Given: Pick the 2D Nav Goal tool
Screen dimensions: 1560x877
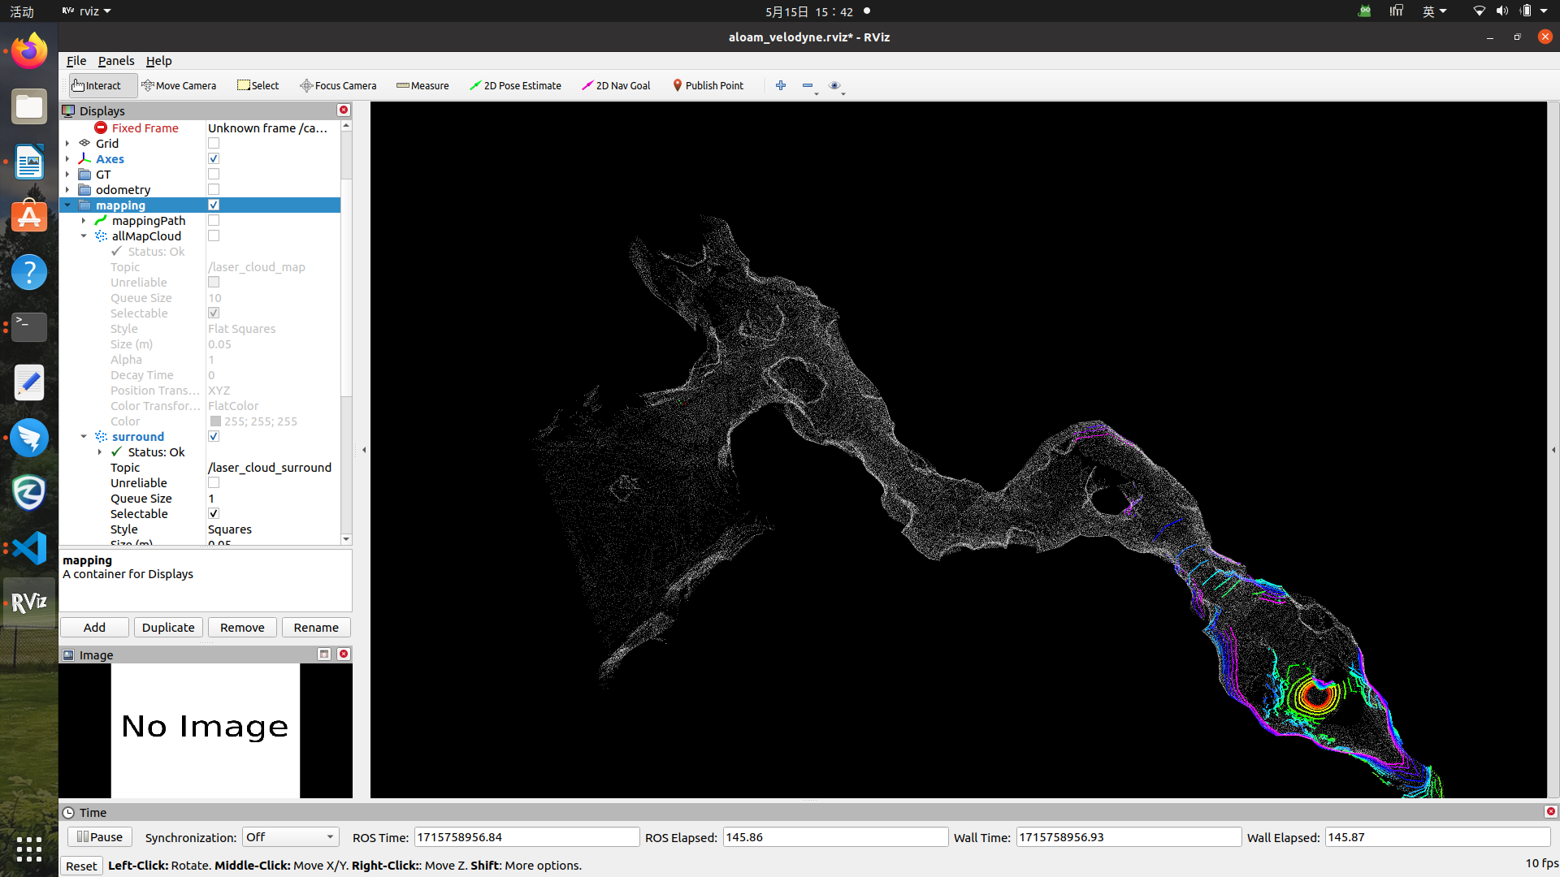Looking at the screenshot, I should coord(616,85).
